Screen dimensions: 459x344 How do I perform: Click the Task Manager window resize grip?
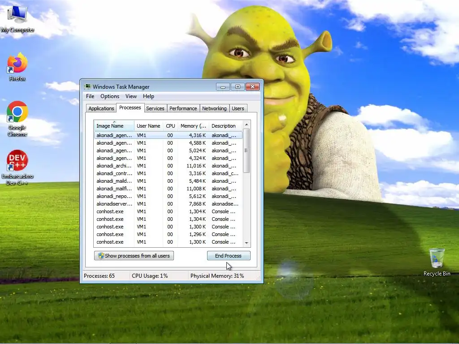coord(259,278)
